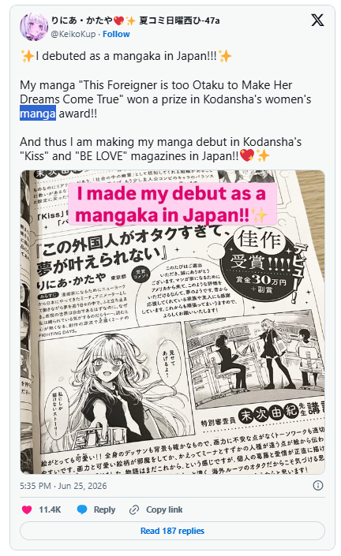Open the X logo in tweet header
341x556 pixels.
[x=317, y=21]
